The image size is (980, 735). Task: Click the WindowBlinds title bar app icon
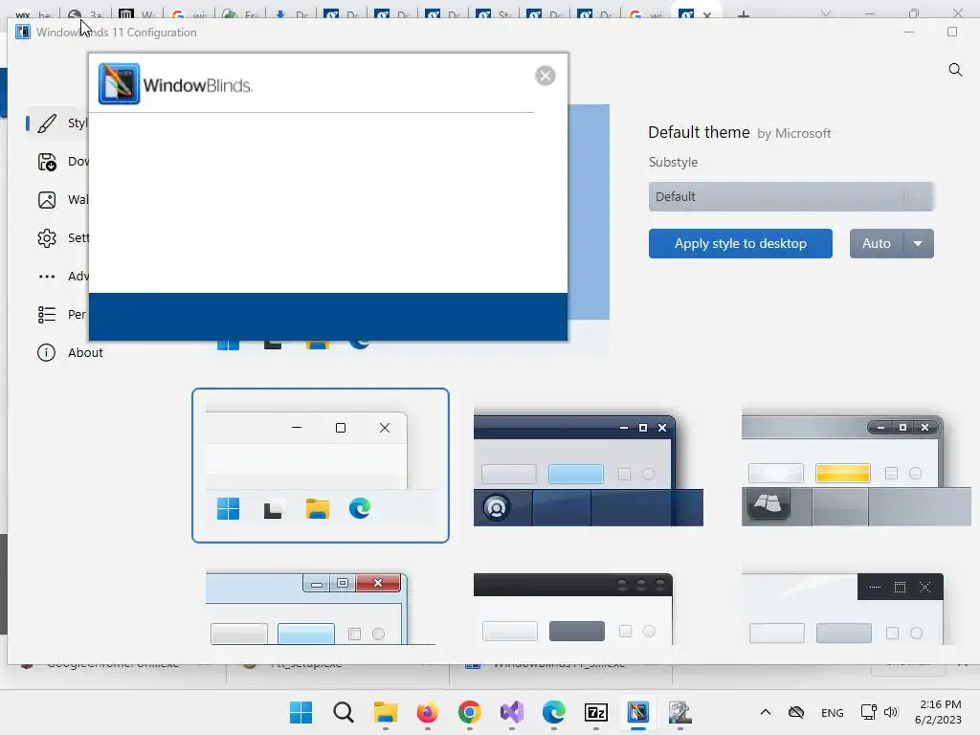pyautogui.click(x=23, y=32)
